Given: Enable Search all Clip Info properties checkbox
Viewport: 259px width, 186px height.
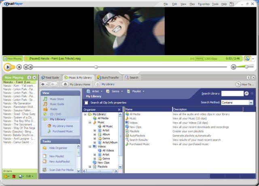Looking at the screenshot, I should coord(86,102).
